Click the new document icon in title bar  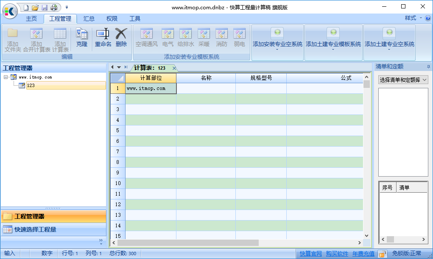(x=26, y=8)
